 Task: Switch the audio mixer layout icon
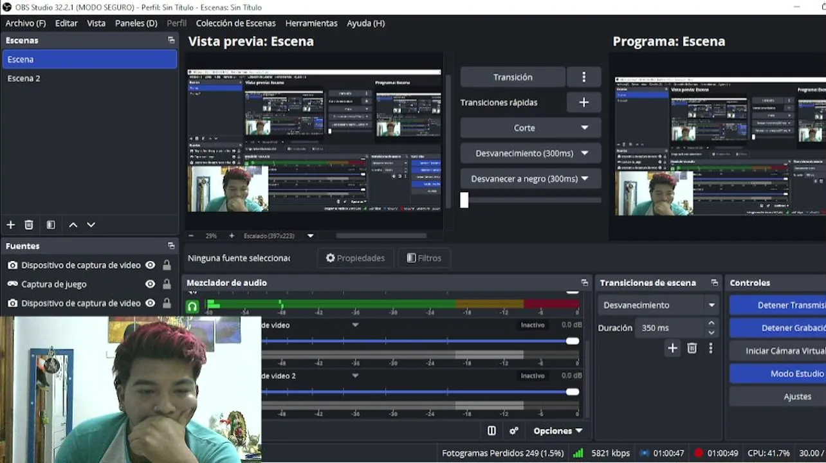tap(491, 431)
